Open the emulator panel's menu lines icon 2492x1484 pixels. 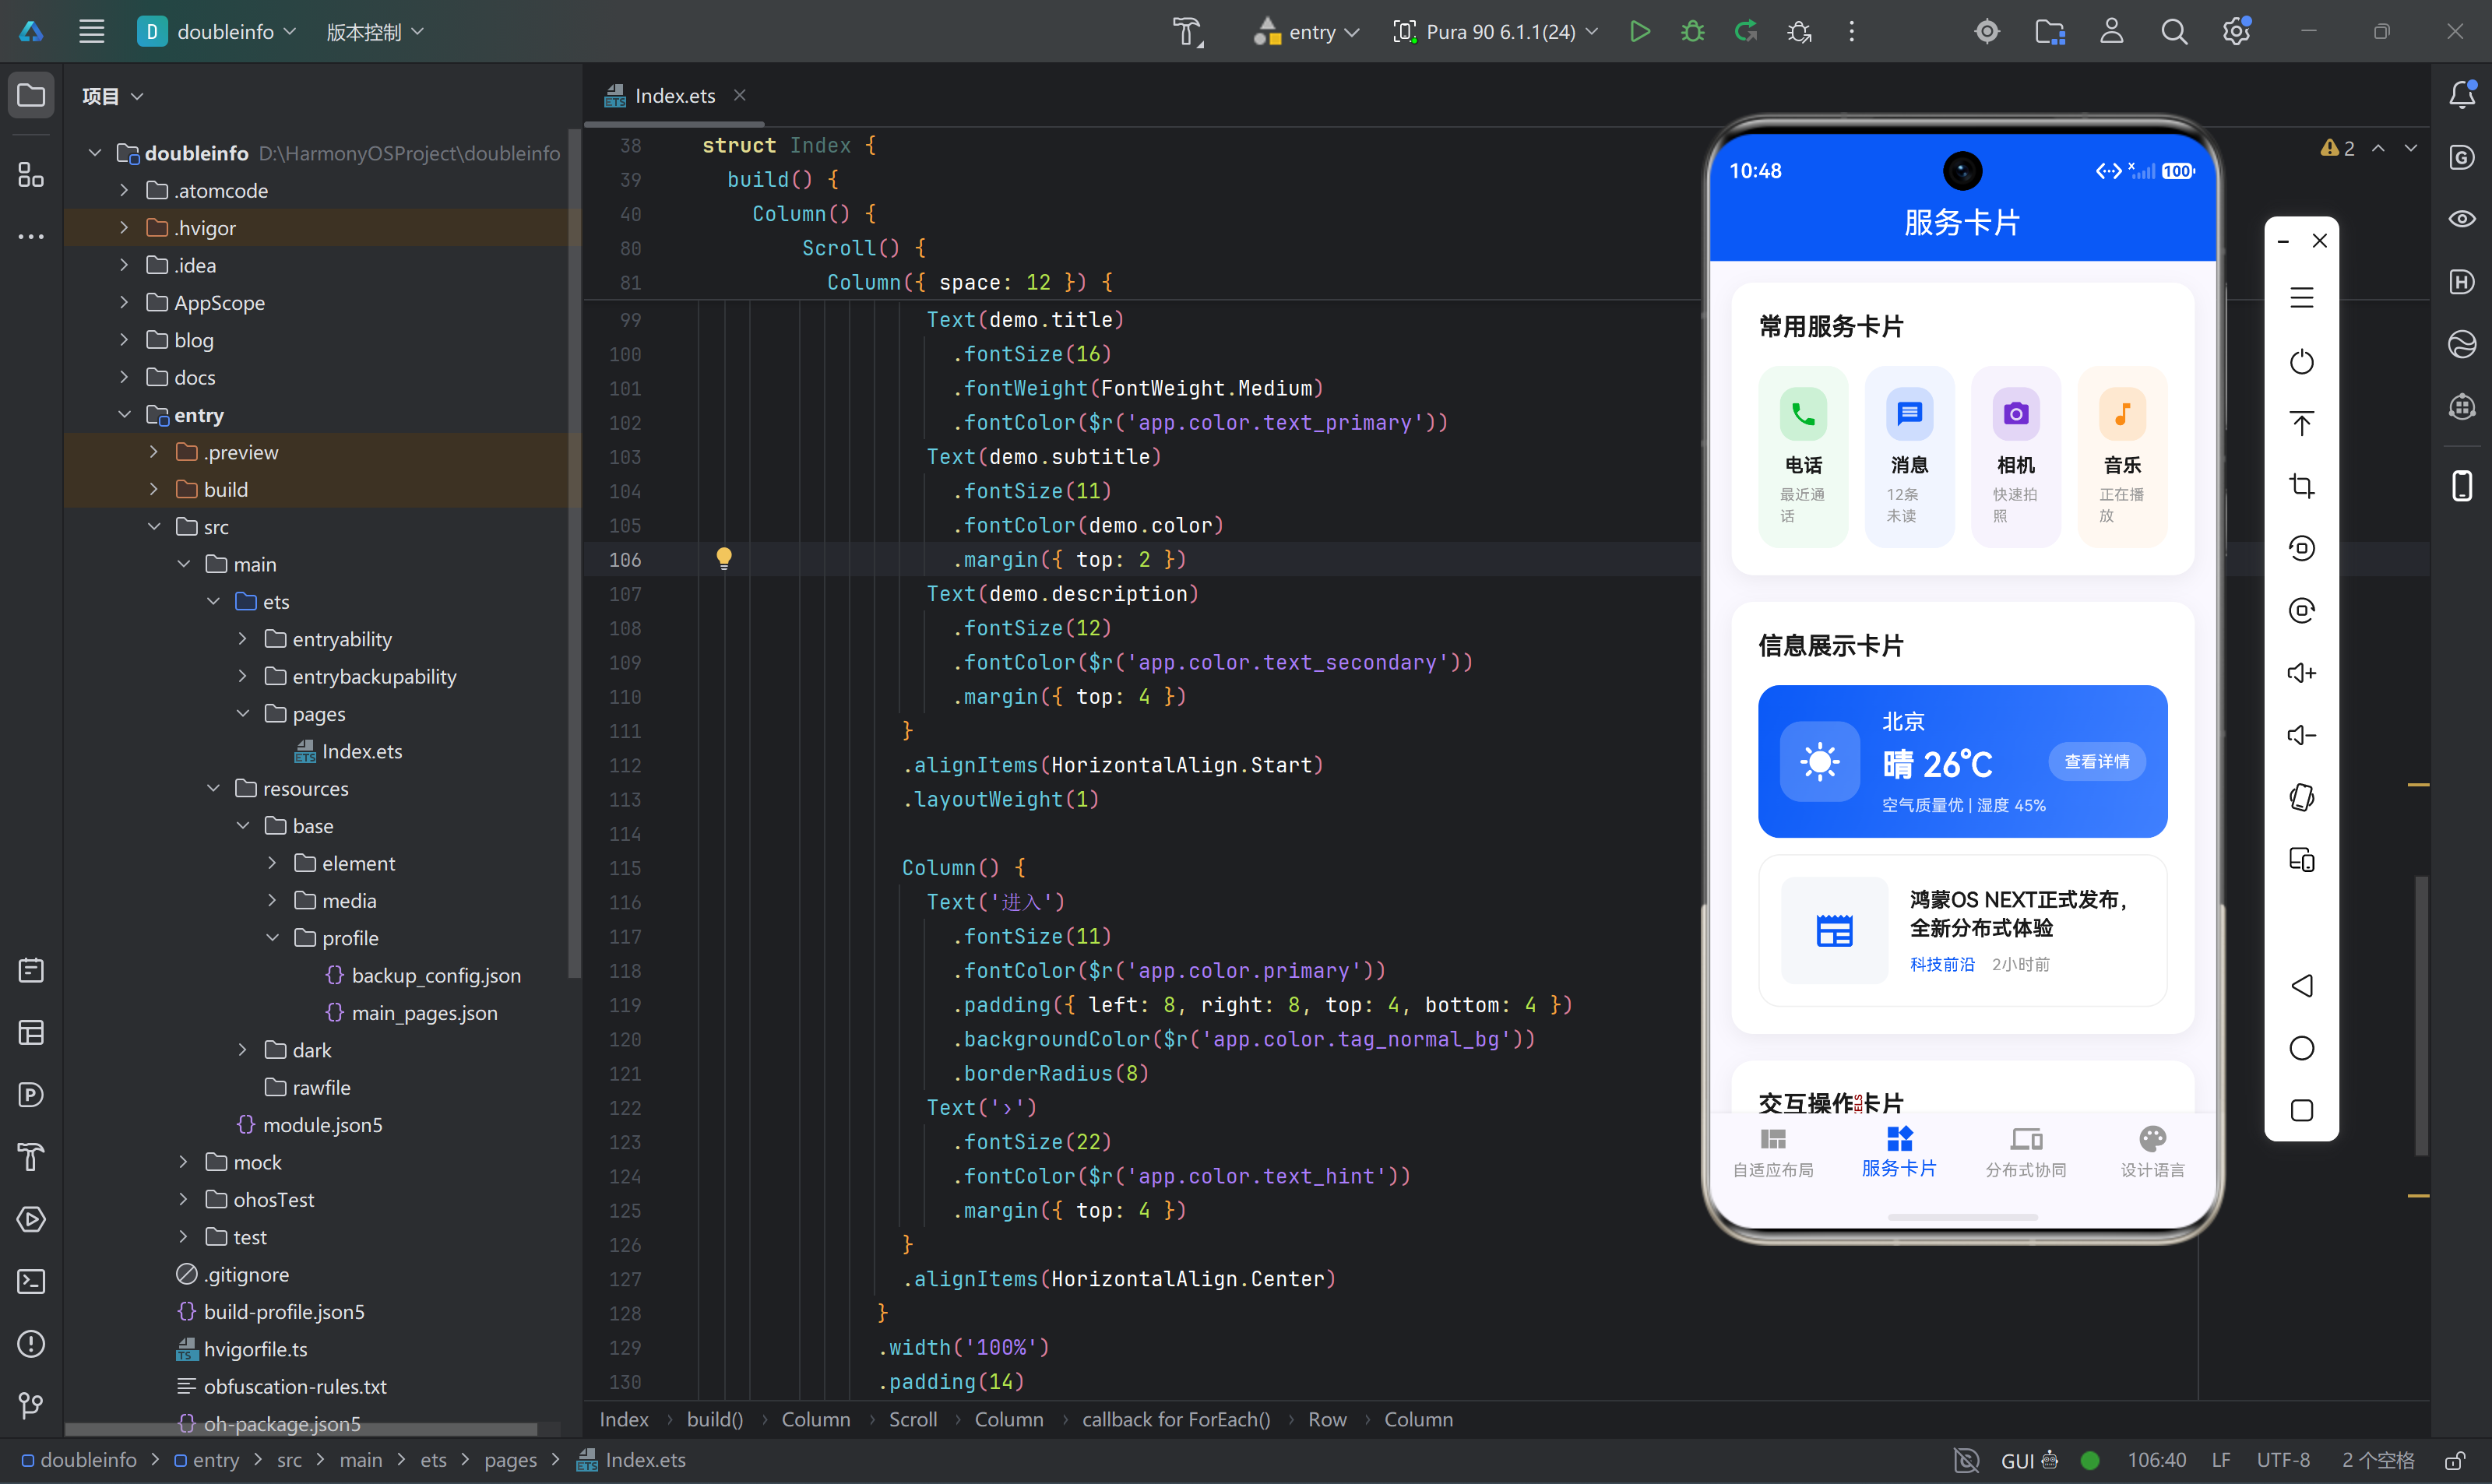(2302, 298)
